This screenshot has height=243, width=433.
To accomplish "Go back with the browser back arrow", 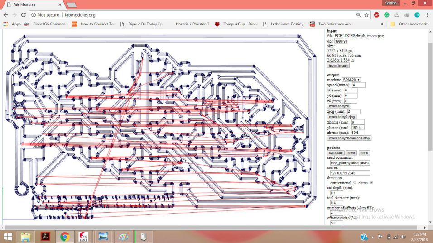I will point(6,15).
